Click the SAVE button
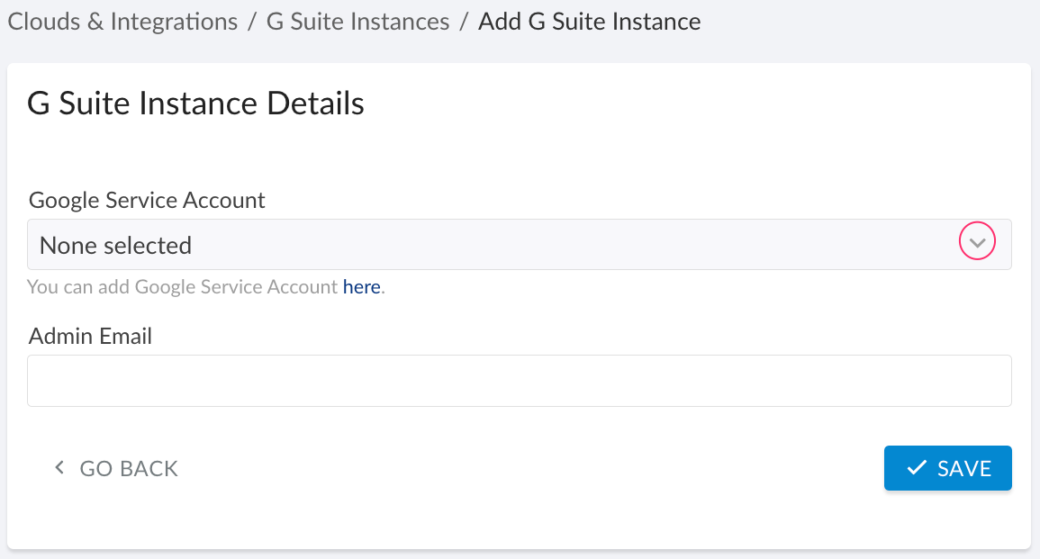The image size is (1040, 559). (x=947, y=467)
